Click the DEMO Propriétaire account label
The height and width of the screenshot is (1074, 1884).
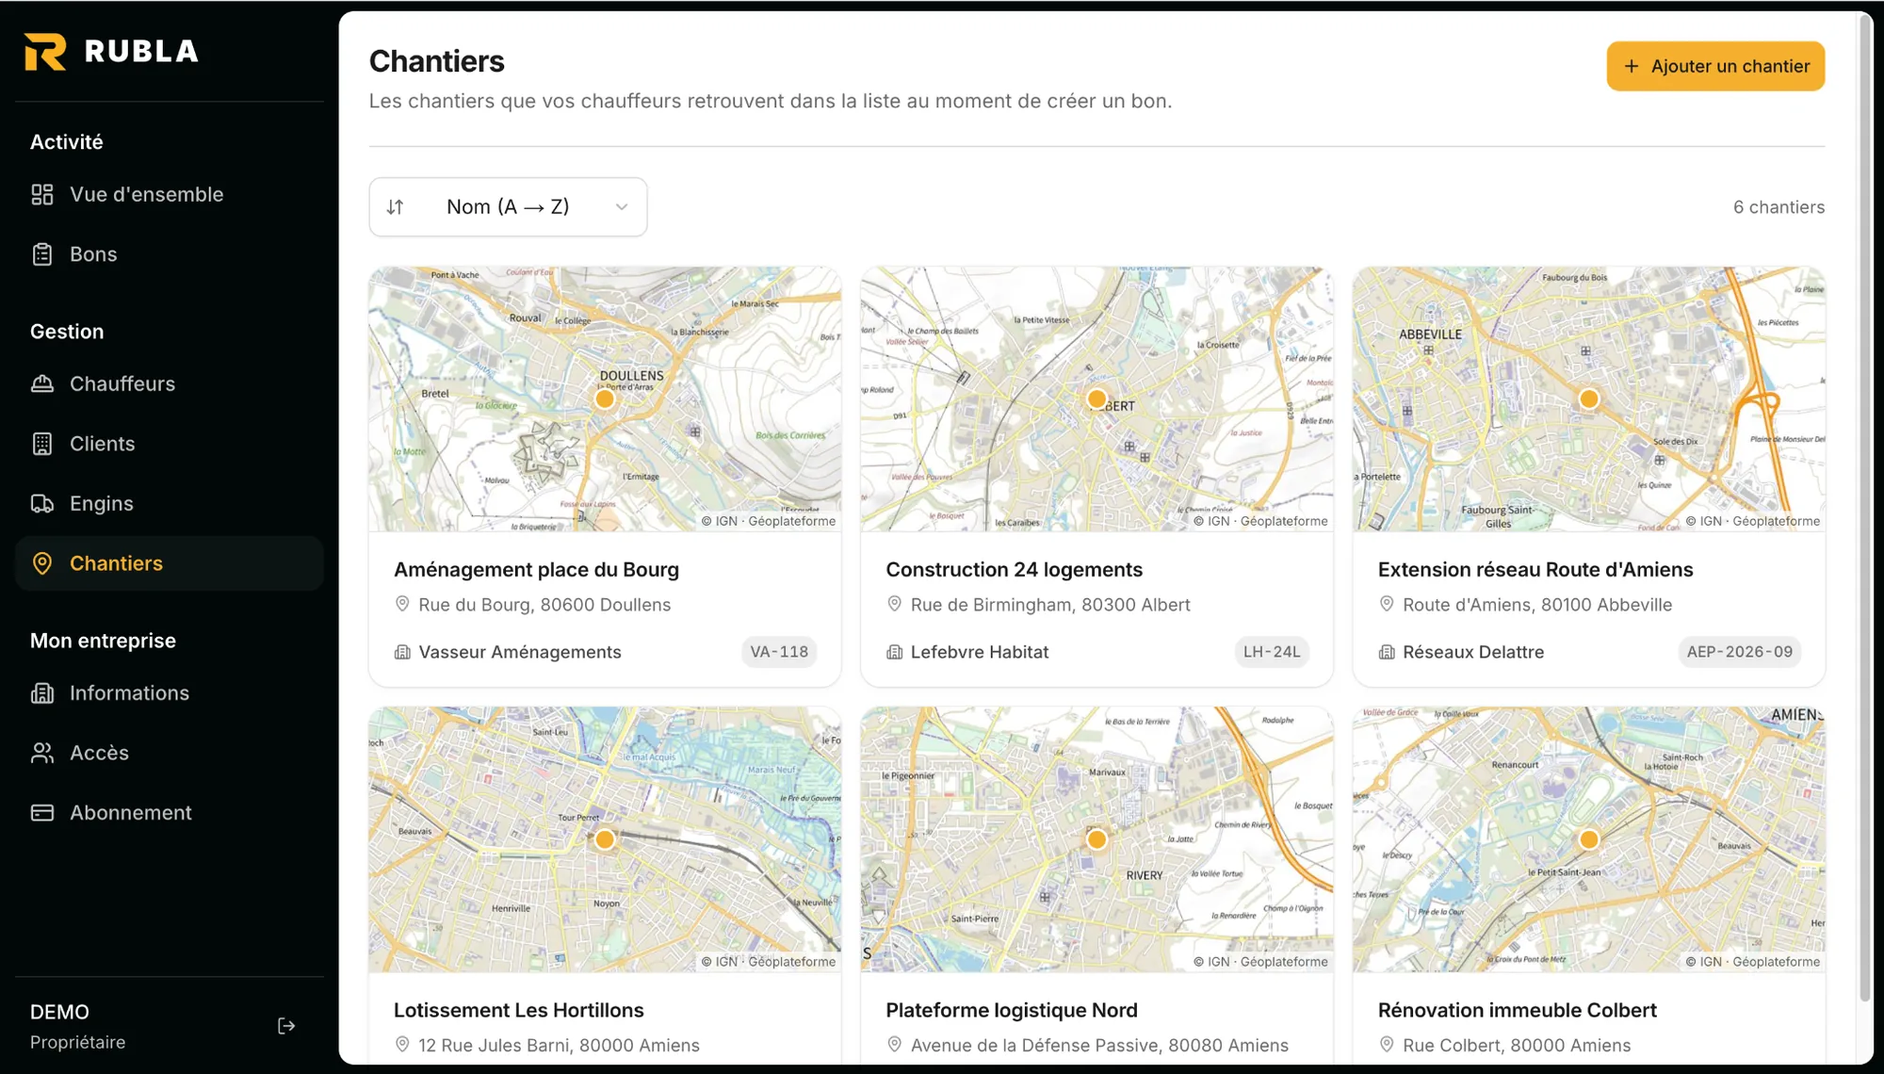(77, 1026)
